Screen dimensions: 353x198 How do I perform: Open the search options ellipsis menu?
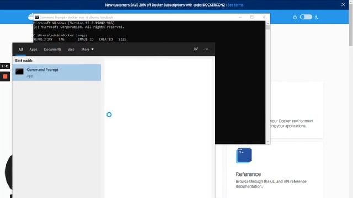(x=206, y=49)
